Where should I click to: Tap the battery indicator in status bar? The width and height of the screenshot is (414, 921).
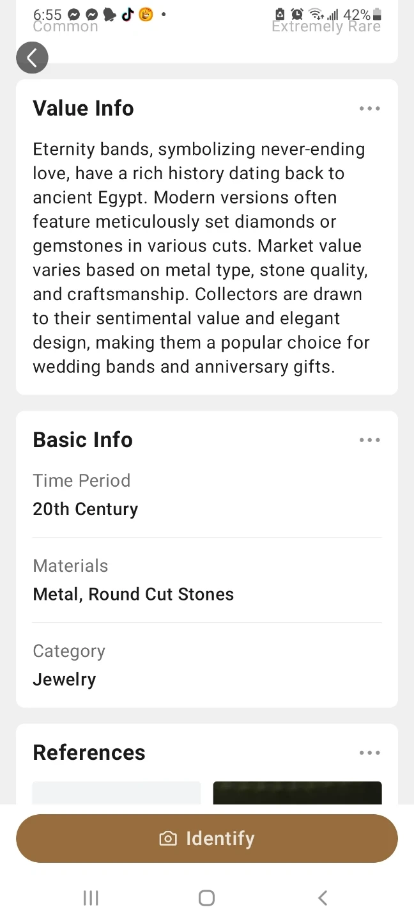pos(377,14)
